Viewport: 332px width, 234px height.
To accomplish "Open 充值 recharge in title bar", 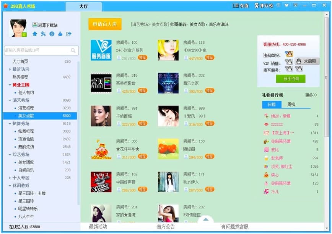I will tap(241, 6).
